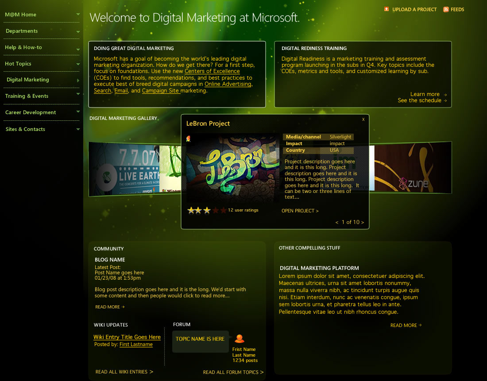This screenshot has height=381, width=487.
Task: Click the First Lastname author link
Action: click(x=136, y=344)
